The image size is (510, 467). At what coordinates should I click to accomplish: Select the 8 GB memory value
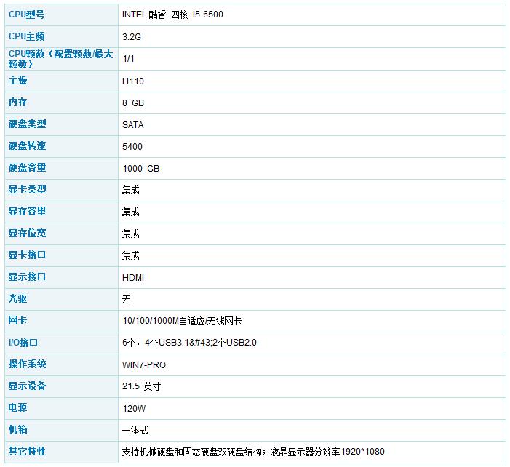[133, 103]
